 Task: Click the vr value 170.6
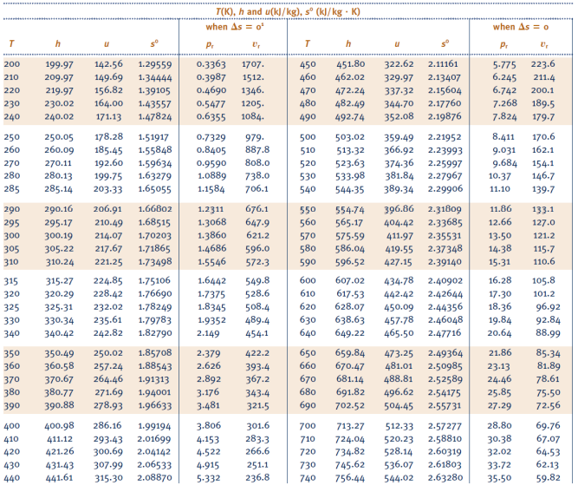[x=543, y=137]
